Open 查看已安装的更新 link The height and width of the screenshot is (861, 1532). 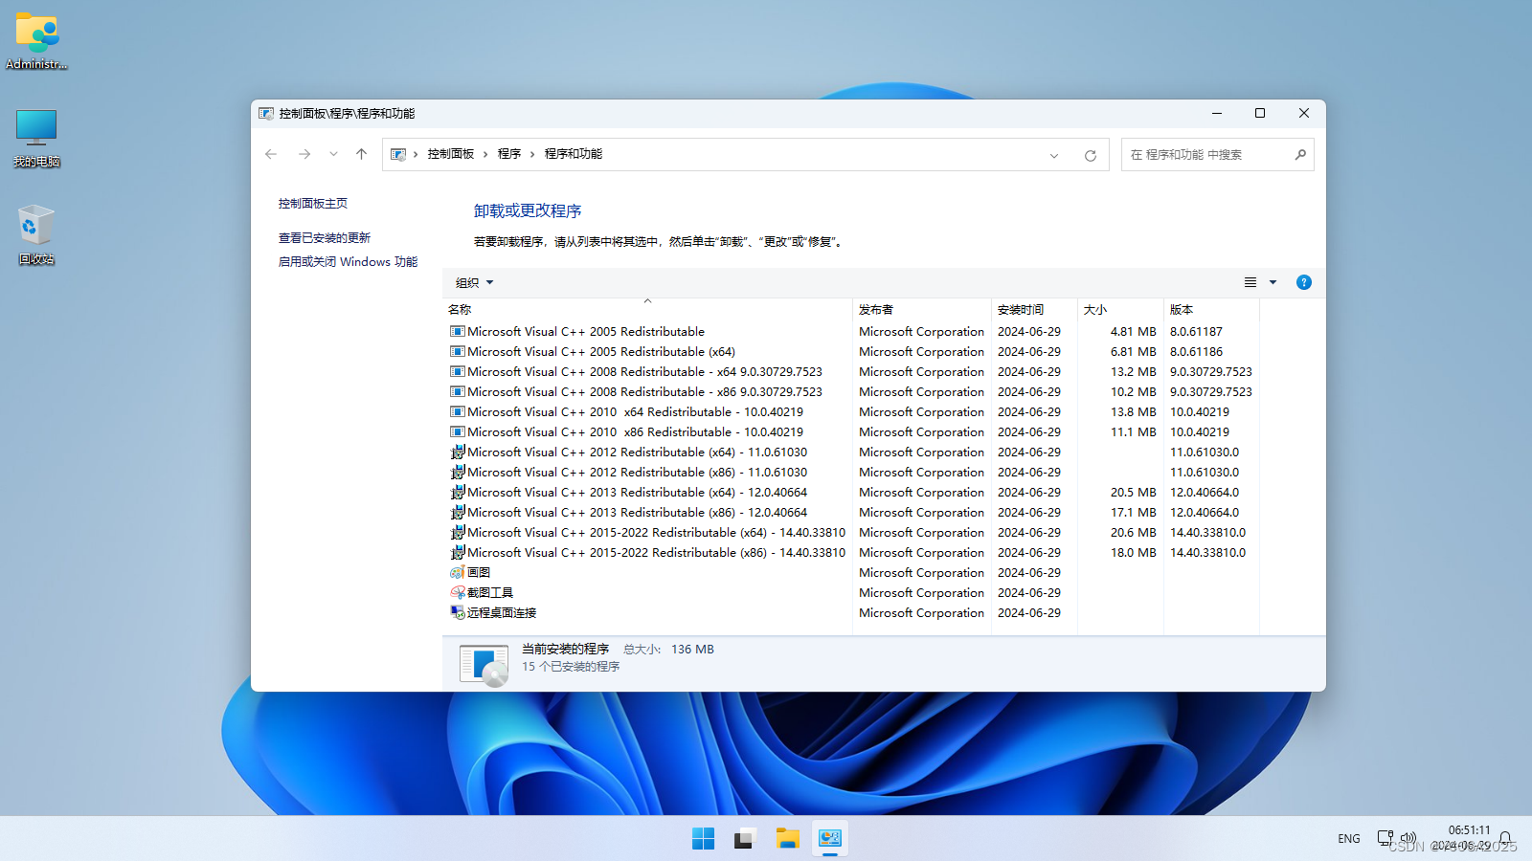pyautogui.click(x=325, y=238)
